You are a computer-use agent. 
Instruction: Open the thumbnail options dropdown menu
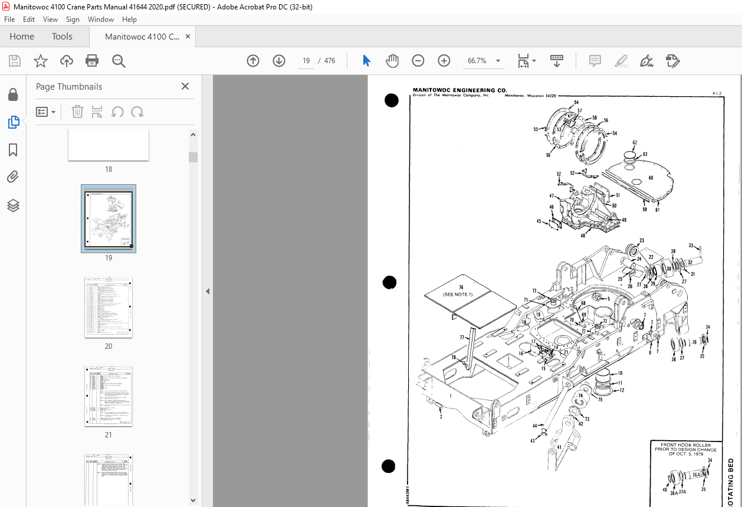coord(46,112)
